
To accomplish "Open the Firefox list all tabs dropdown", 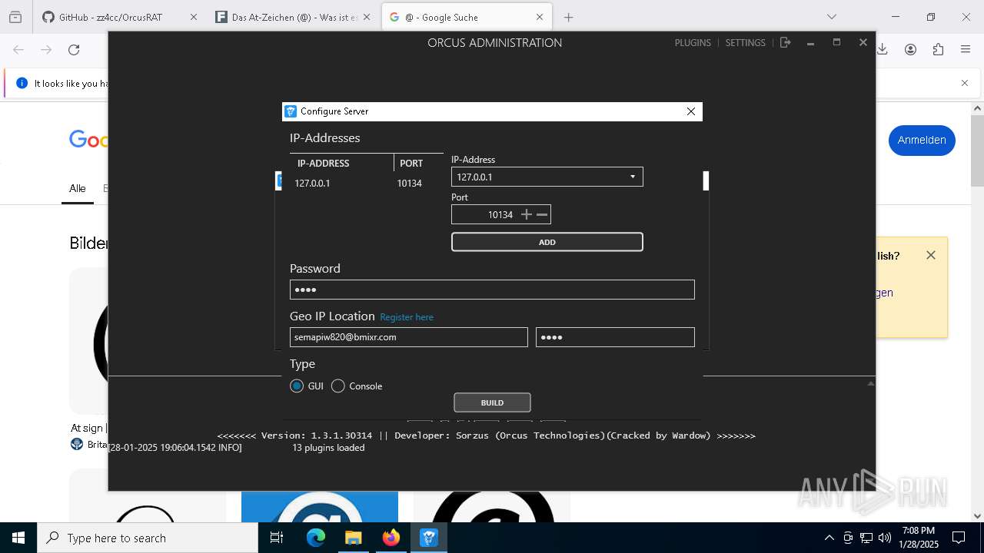I will pos(831,17).
